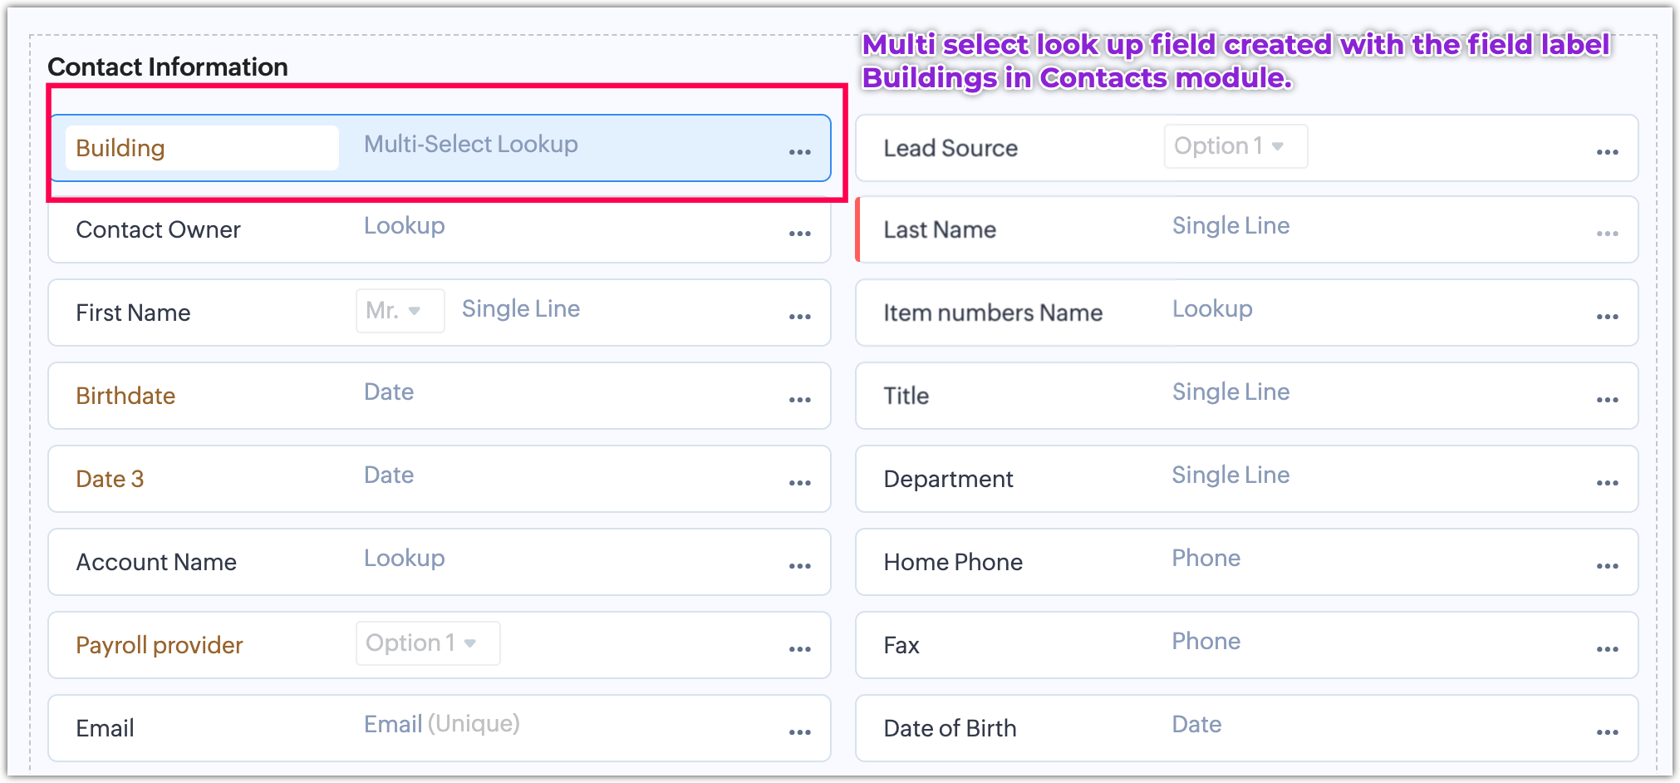Open more options for First Name field

point(799,317)
